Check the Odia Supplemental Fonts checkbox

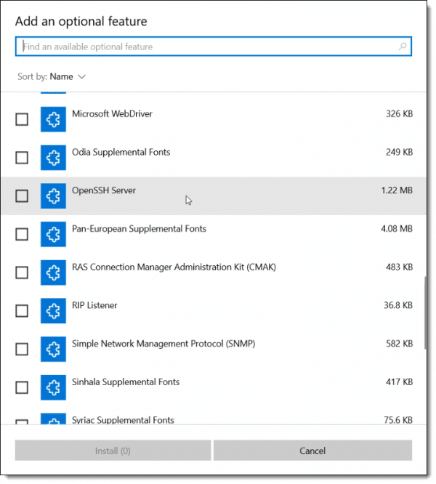pos(22,158)
